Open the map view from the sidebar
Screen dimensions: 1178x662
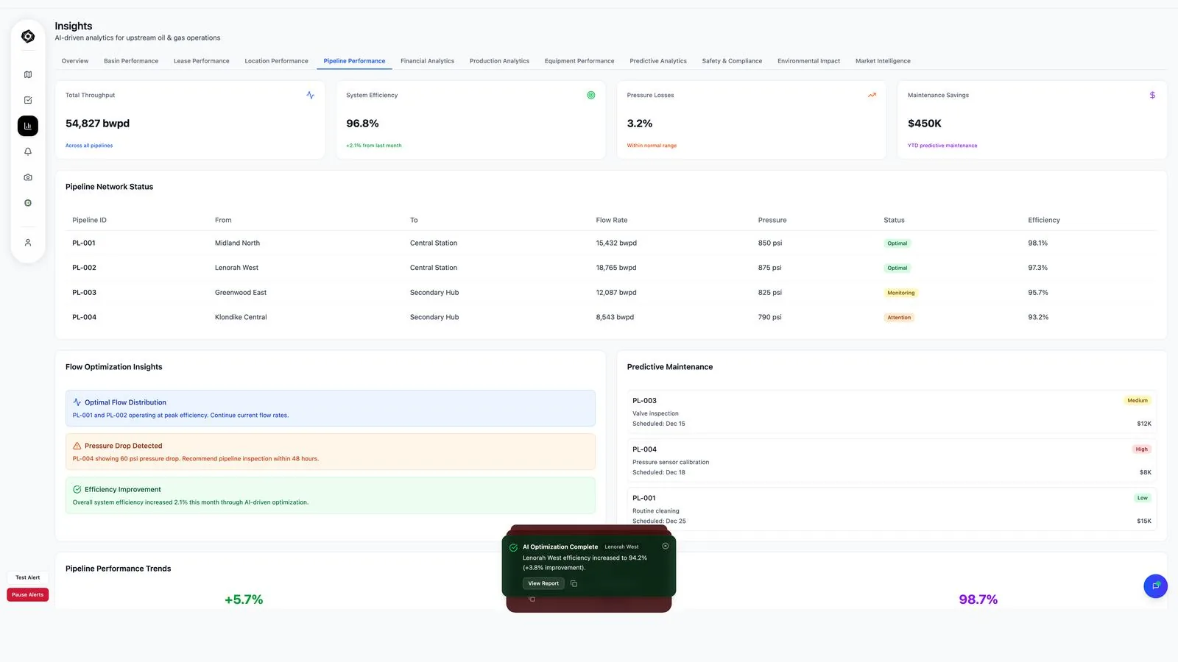pos(28,74)
